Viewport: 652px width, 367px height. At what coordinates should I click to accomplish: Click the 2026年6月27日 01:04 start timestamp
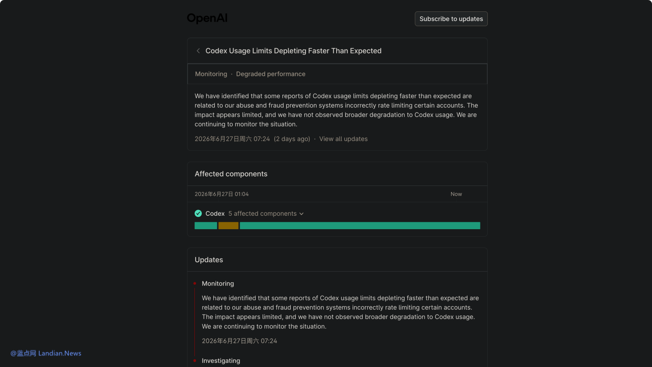click(x=222, y=194)
